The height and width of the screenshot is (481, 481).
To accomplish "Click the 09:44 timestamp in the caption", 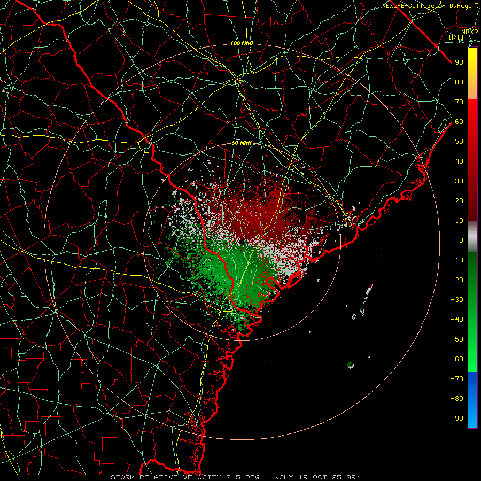I will click(x=358, y=477).
